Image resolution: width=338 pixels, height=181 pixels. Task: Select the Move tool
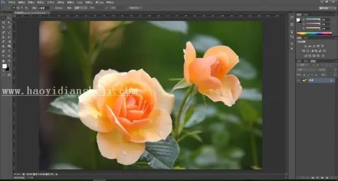pos(9,18)
